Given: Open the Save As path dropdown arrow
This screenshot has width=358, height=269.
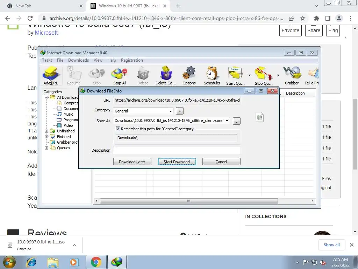Looking at the screenshot, I should 227,121.
